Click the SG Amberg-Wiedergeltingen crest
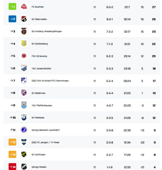Viewport: 162px width, 170px height. [x=24, y=32]
